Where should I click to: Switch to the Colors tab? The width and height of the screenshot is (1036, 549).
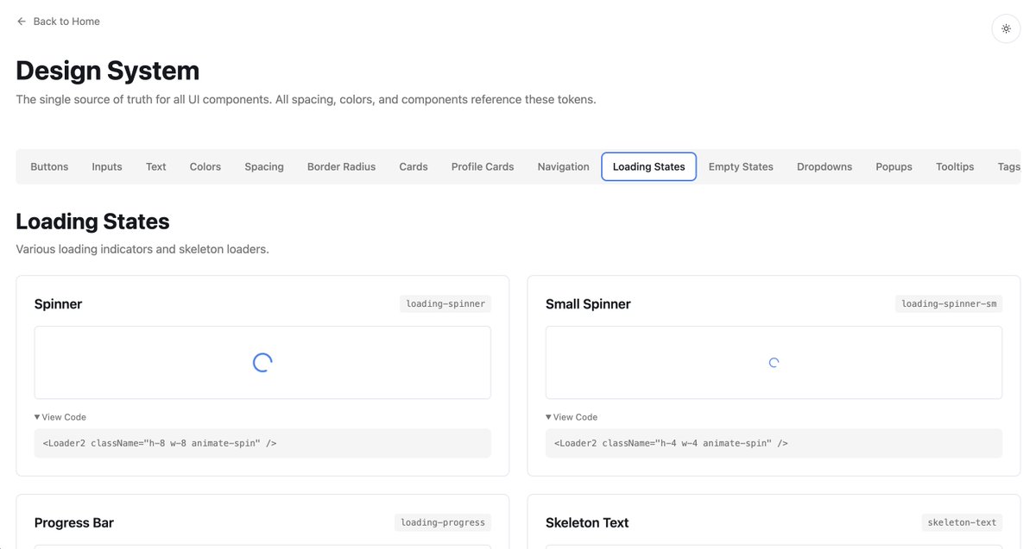click(205, 166)
